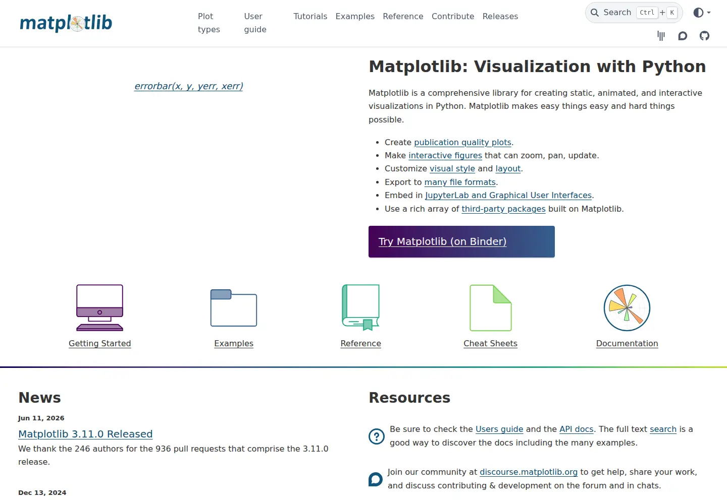
Task: Open JupyterLab and Graphical User Interfaces link
Action: pos(508,196)
